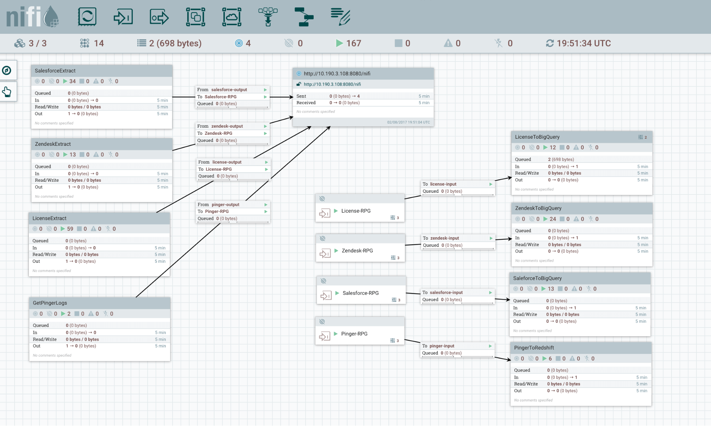Image resolution: width=711 pixels, height=426 pixels.
Task: Select the LicenseExtract process group title
Action: [49, 218]
